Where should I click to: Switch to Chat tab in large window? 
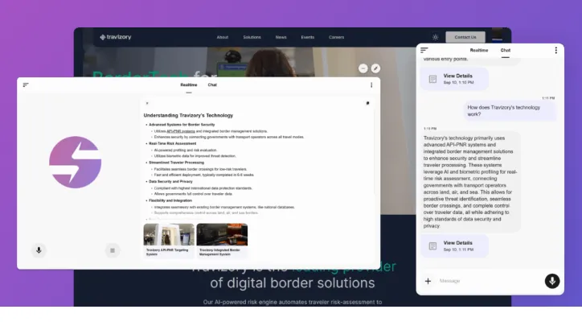pos(212,85)
